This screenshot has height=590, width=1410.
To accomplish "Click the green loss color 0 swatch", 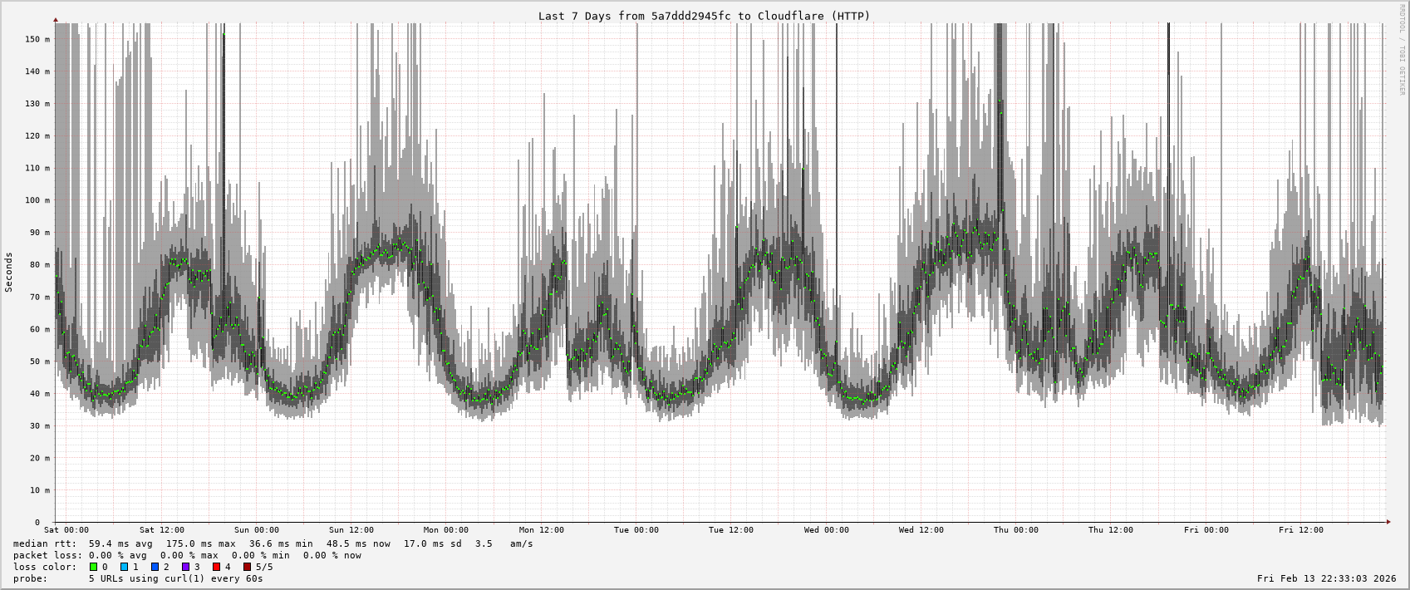I will point(94,567).
